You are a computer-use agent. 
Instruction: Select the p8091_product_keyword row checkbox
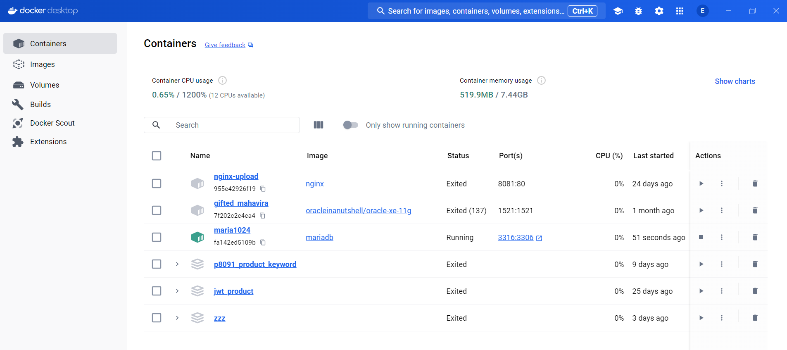coord(157,264)
